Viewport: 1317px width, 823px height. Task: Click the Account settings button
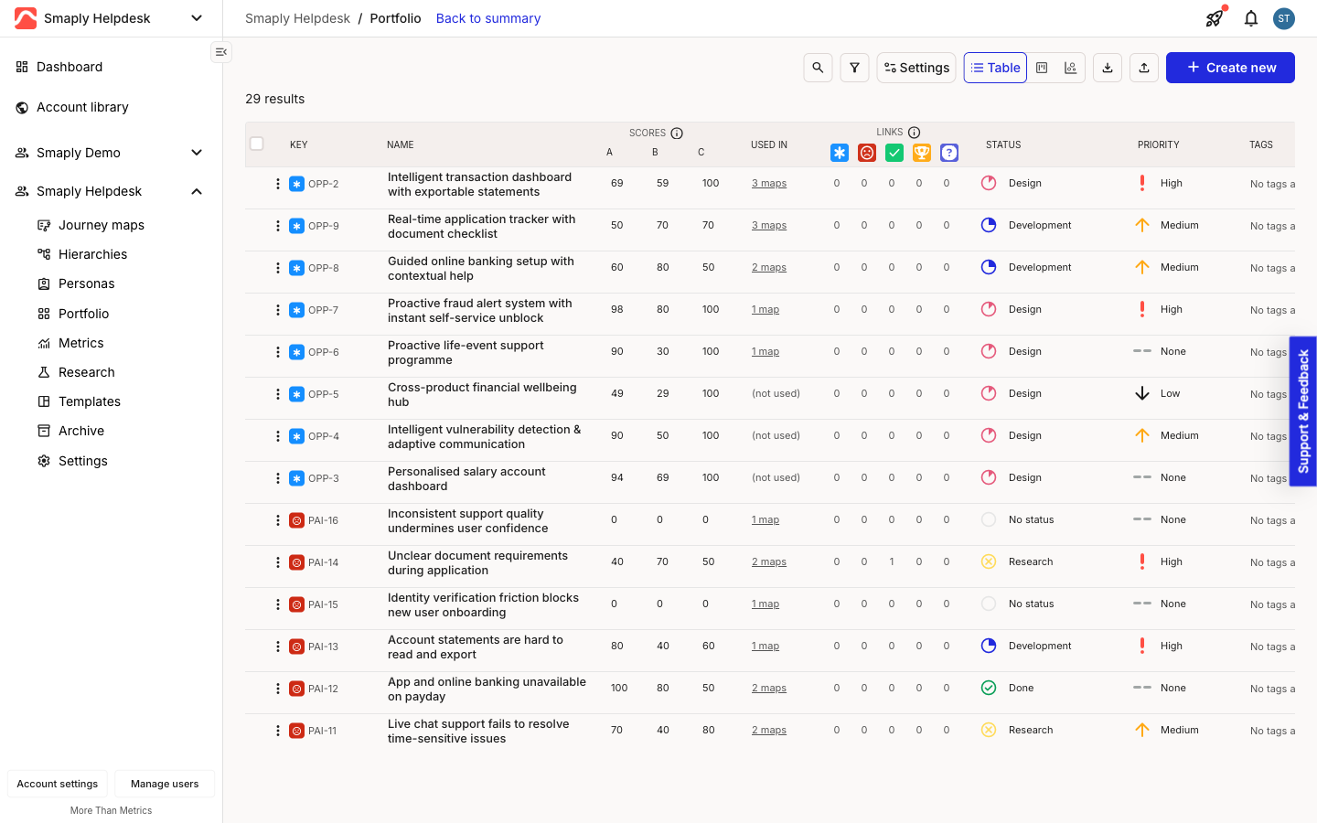pos(58,784)
